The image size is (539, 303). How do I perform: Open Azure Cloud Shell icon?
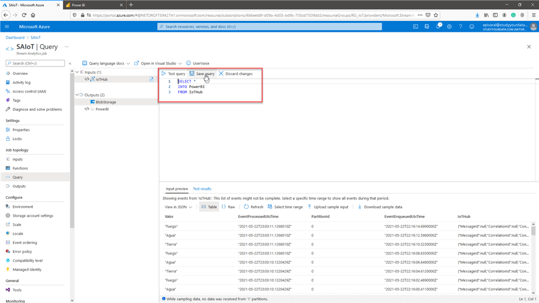tap(416, 26)
